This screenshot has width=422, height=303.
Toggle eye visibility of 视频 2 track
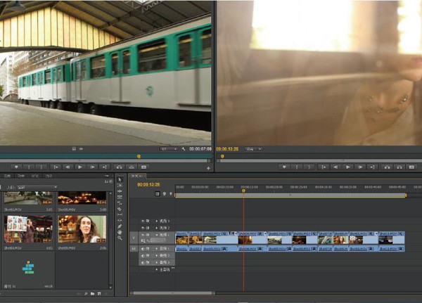pyautogui.click(x=143, y=228)
